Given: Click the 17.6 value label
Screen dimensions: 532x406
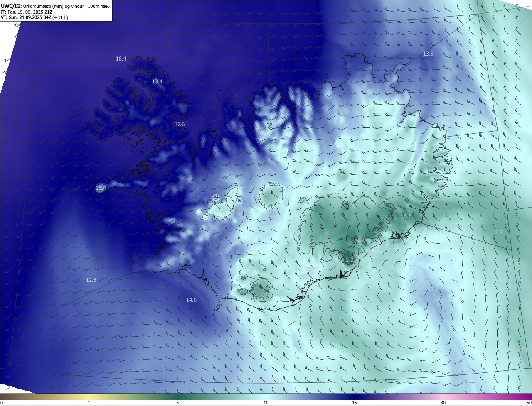Looking at the screenshot, I should 180,125.
